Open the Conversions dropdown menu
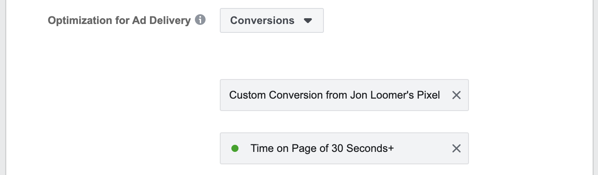 [x=271, y=20]
